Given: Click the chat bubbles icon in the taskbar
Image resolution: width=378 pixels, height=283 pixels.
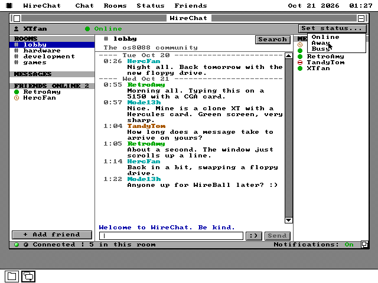Looking at the screenshot, I should click(28, 277).
